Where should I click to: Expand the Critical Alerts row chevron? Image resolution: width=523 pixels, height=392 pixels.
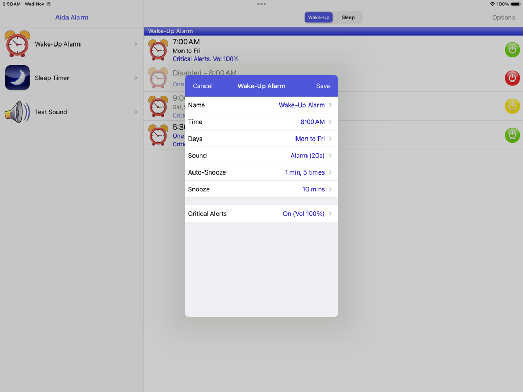click(330, 214)
